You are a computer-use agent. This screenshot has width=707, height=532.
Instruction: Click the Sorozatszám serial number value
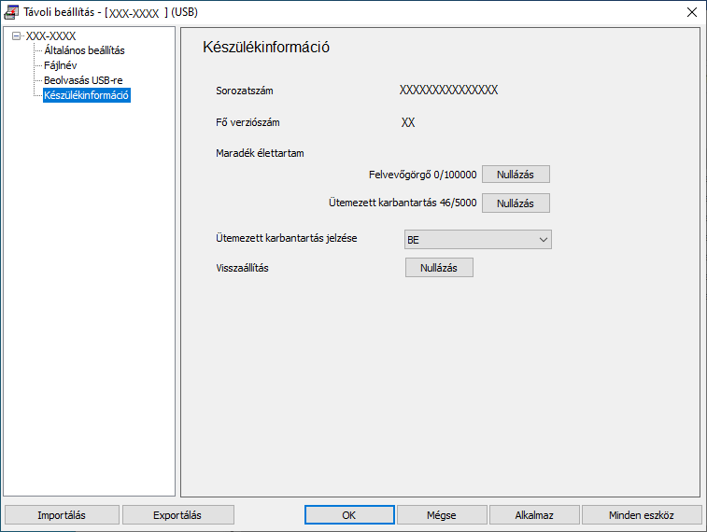[448, 91]
